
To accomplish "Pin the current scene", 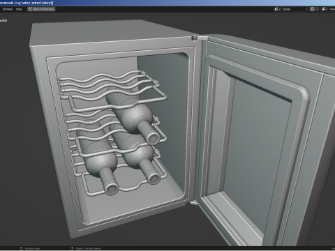I will click(307, 9).
